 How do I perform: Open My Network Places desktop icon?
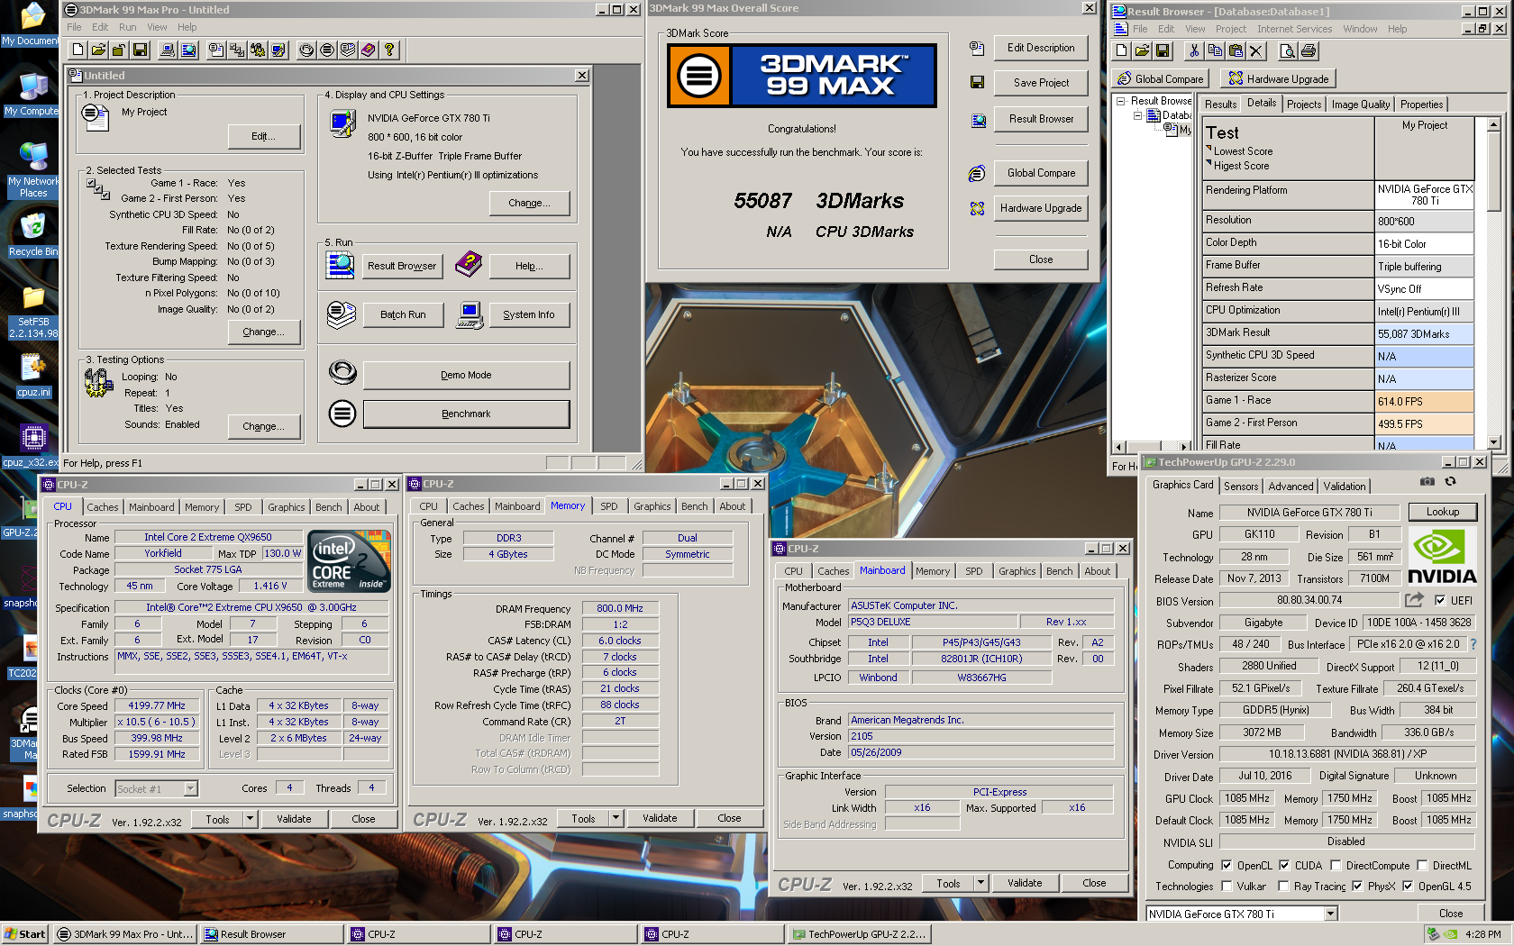point(33,169)
